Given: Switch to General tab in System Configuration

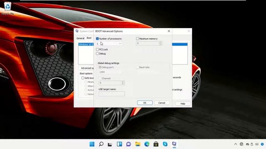Looking at the screenshot, I should pyautogui.click(x=80, y=38).
